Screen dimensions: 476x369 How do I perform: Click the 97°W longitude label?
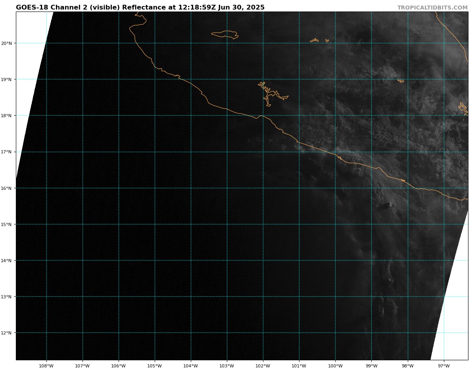(444, 366)
